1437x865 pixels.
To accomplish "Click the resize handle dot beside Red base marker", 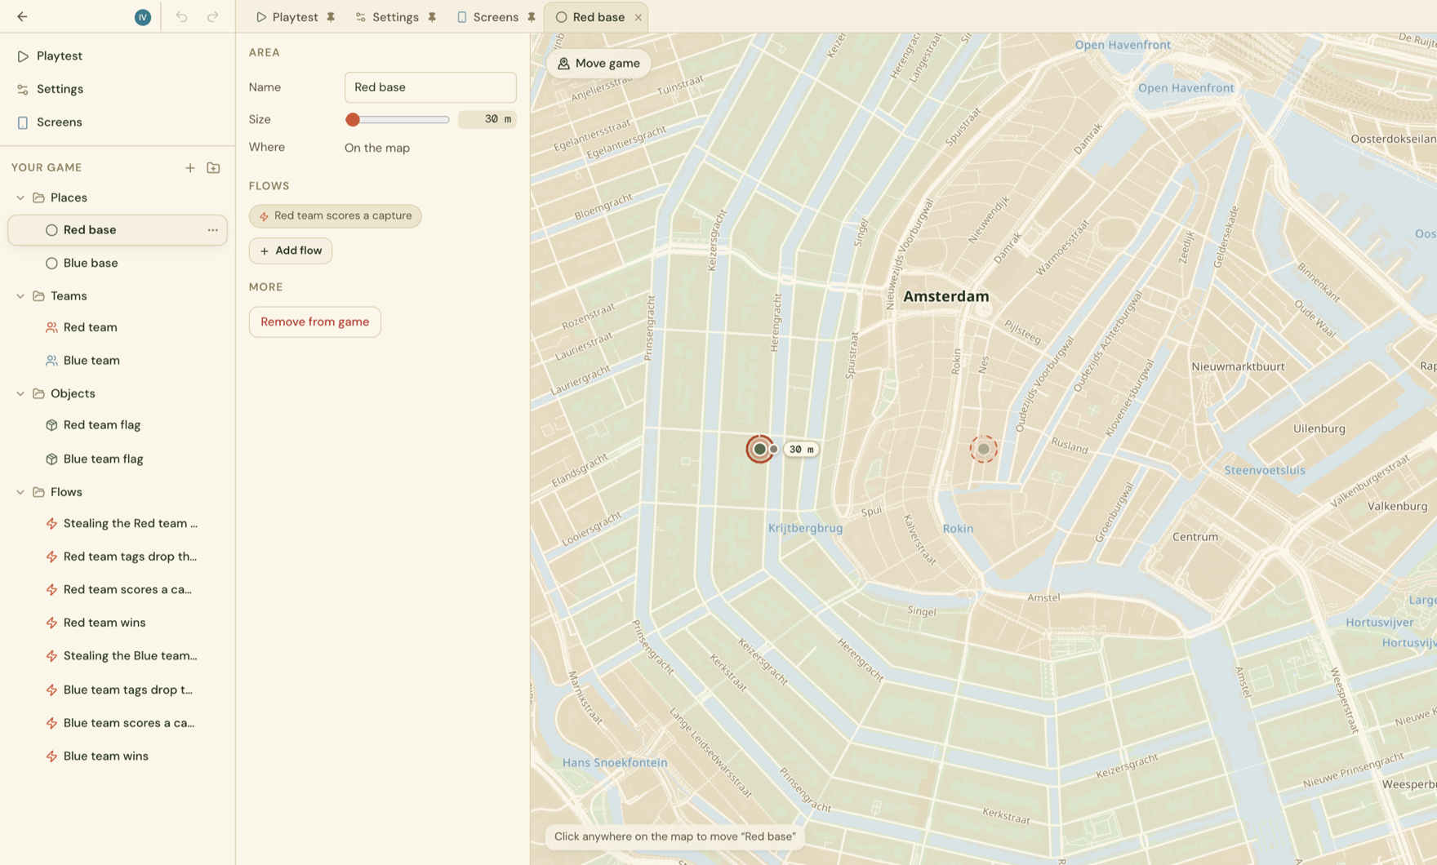I will point(774,449).
